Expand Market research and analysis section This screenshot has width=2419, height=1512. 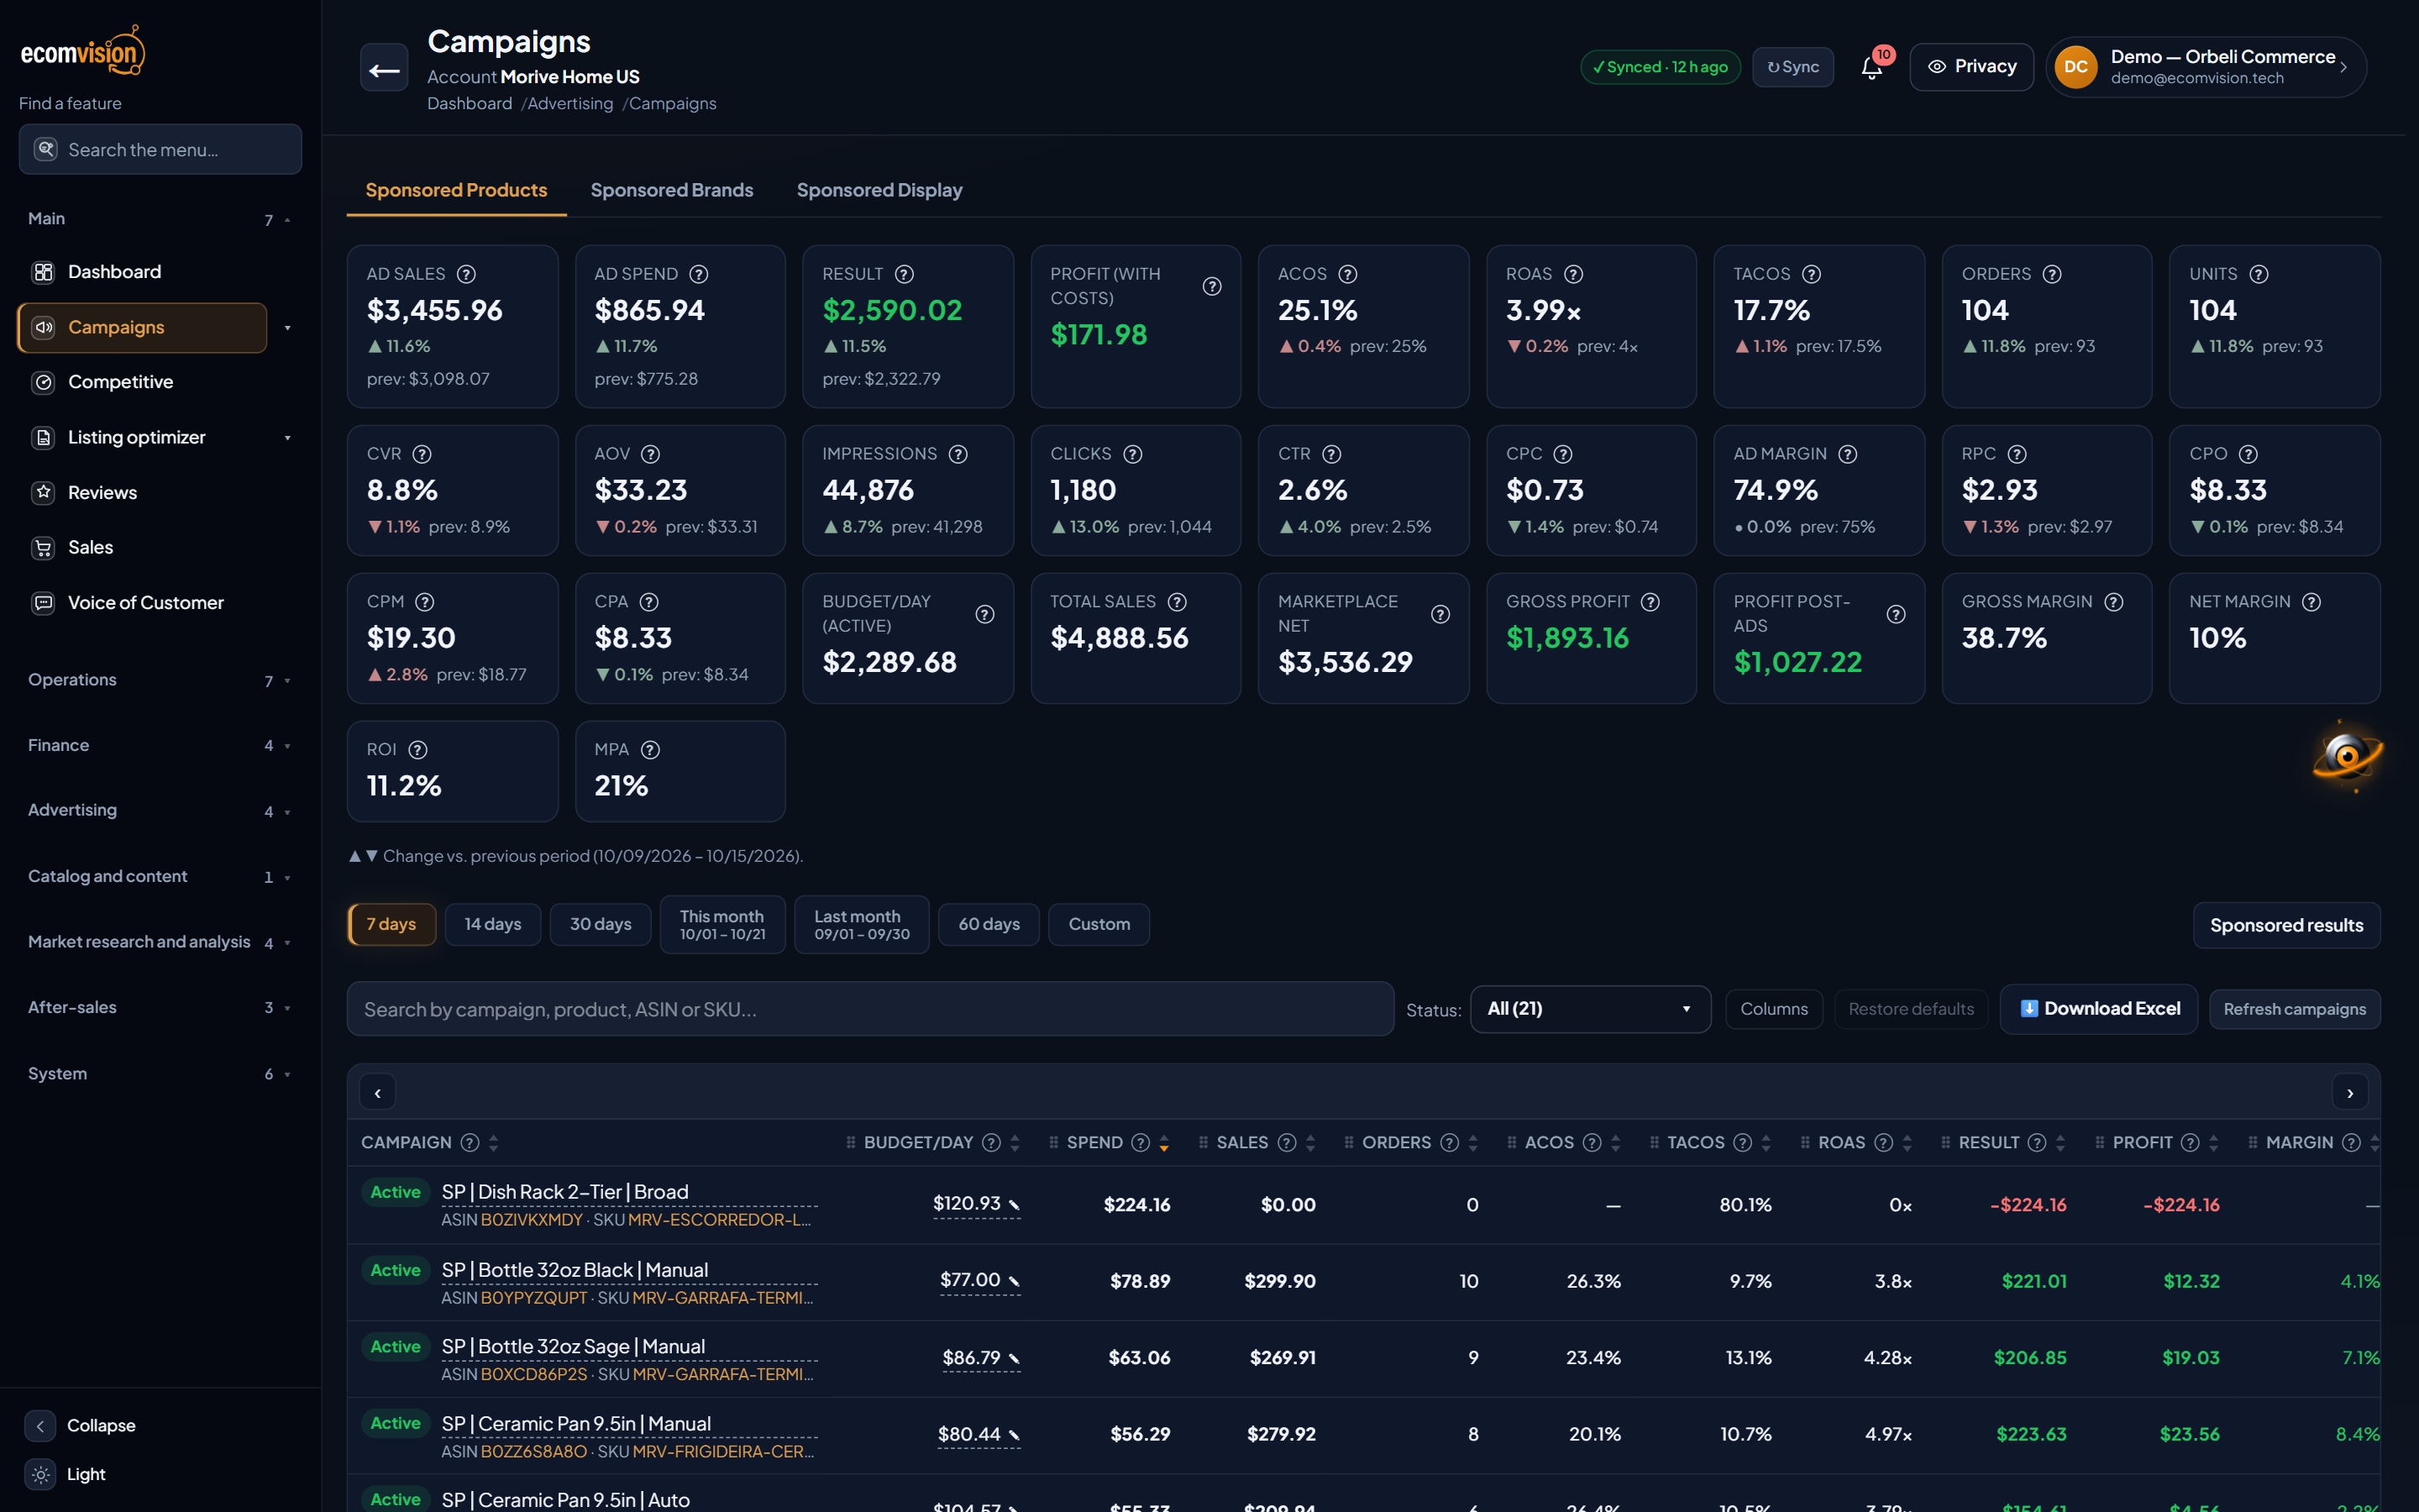pos(159,942)
